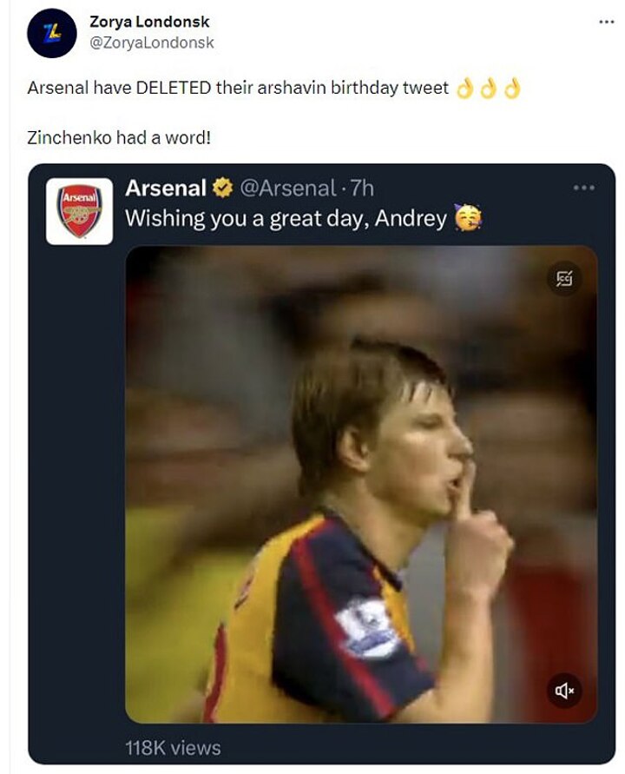Click the @Arsenal handle

tap(286, 188)
